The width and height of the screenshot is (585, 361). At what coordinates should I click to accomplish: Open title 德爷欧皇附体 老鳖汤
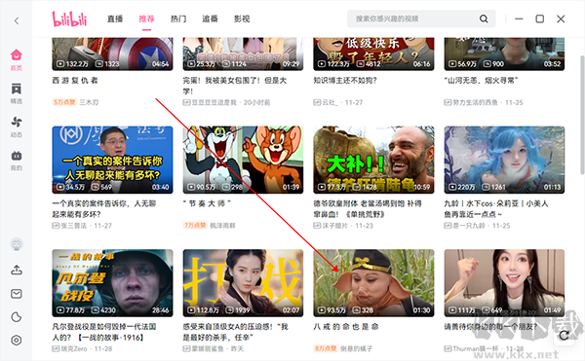click(368, 209)
